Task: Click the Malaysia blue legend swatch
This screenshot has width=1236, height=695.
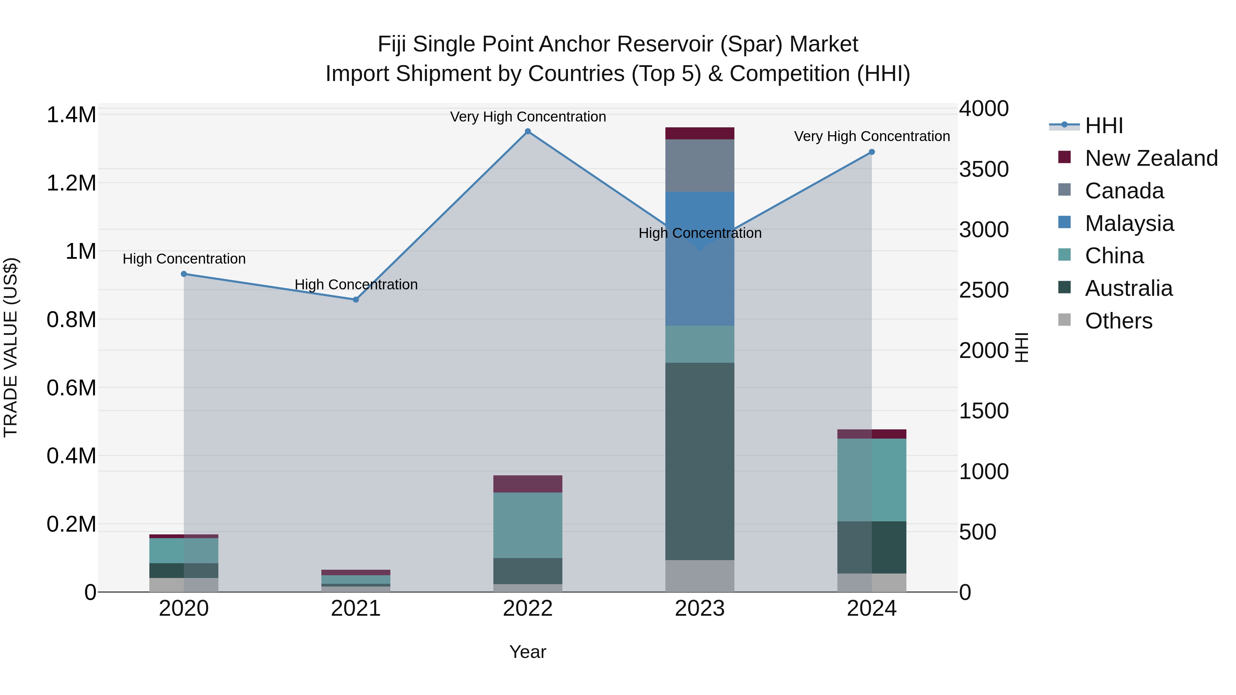Action: coord(1064,222)
